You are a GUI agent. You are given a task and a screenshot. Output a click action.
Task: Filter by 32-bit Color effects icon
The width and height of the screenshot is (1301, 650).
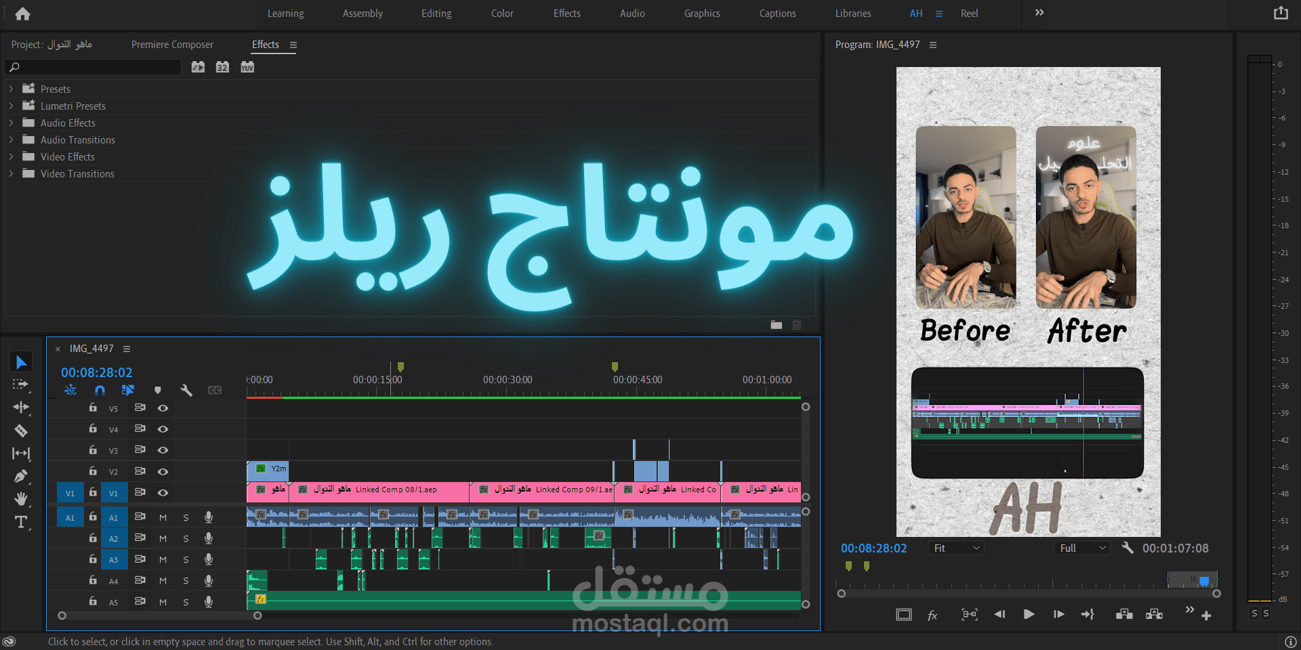pos(222,67)
